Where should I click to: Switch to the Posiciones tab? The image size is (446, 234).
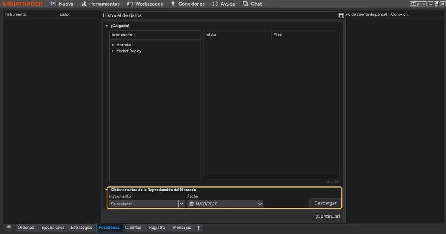[x=109, y=228]
